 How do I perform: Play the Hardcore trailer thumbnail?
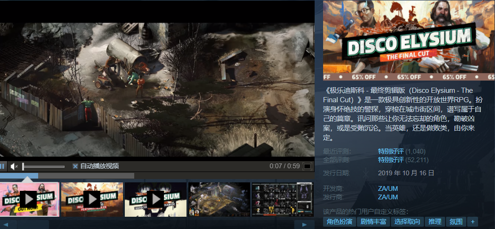155,199
